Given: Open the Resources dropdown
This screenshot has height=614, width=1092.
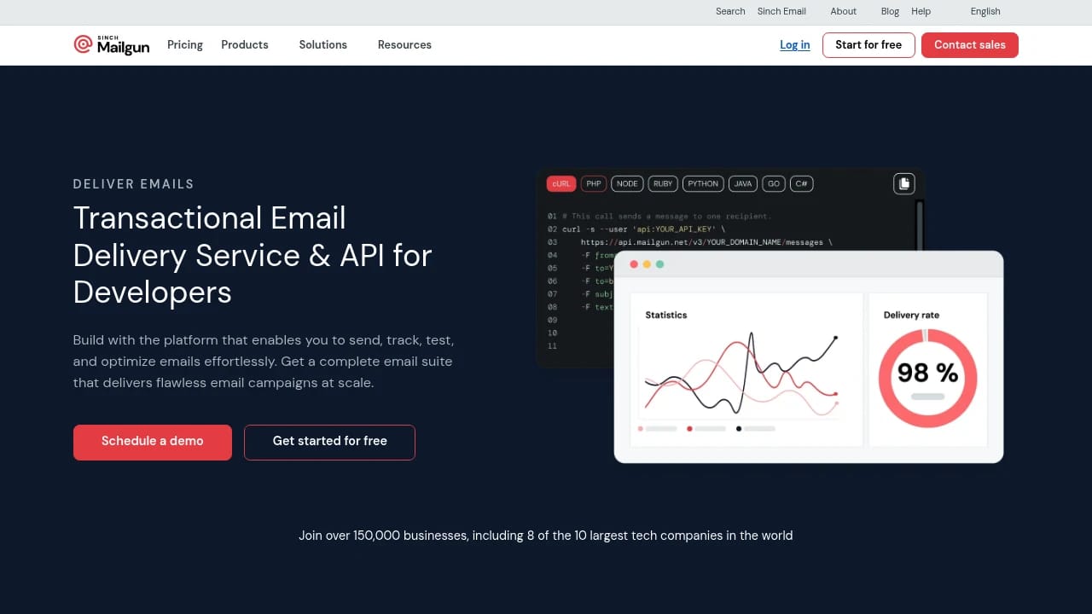Looking at the screenshot, I should tap(404, 44).
